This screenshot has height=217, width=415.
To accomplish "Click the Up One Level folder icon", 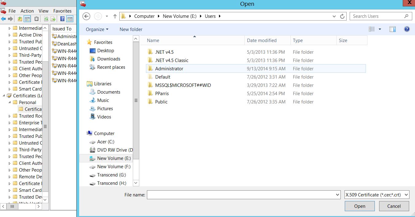I will [x=20, y=19].
